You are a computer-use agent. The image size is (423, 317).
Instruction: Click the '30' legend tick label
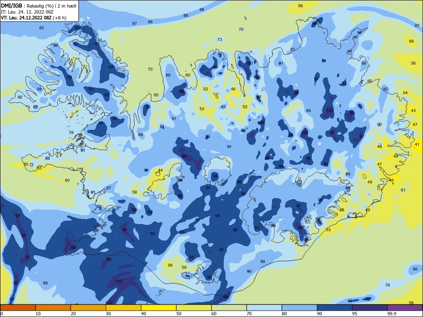coord(108,314)
